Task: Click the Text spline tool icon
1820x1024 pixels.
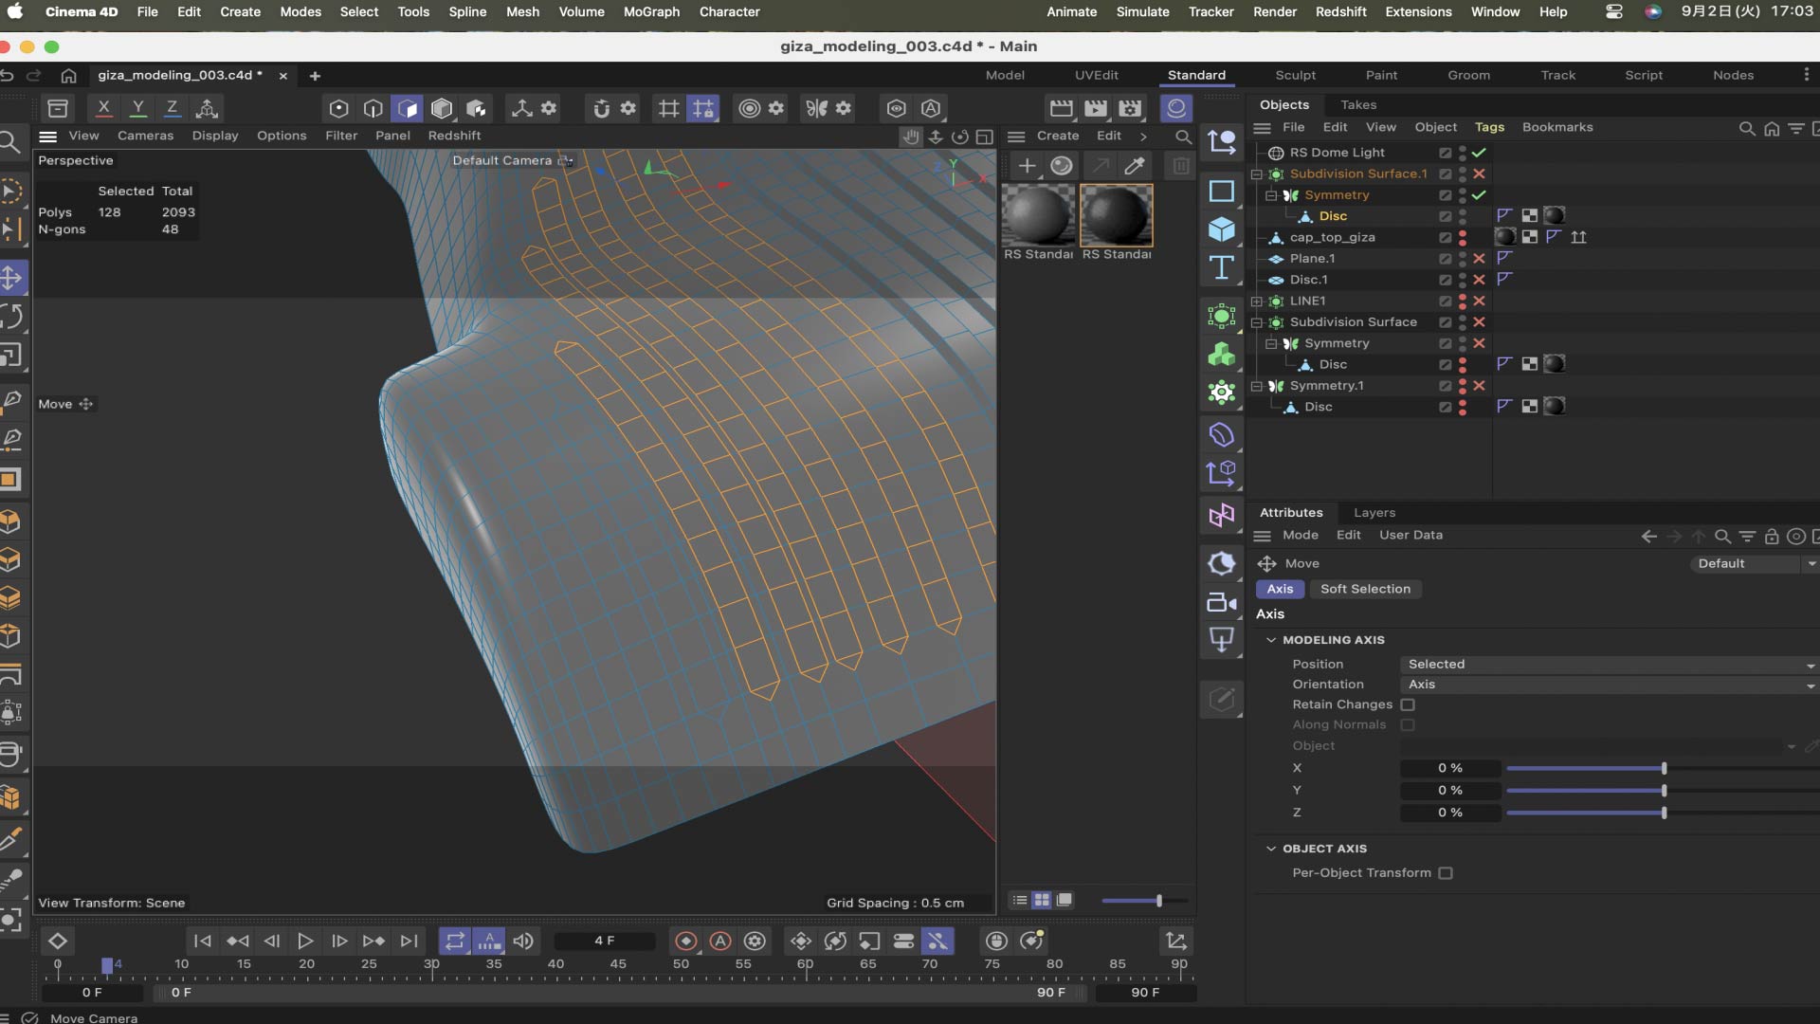Action: coord(1221,268)
